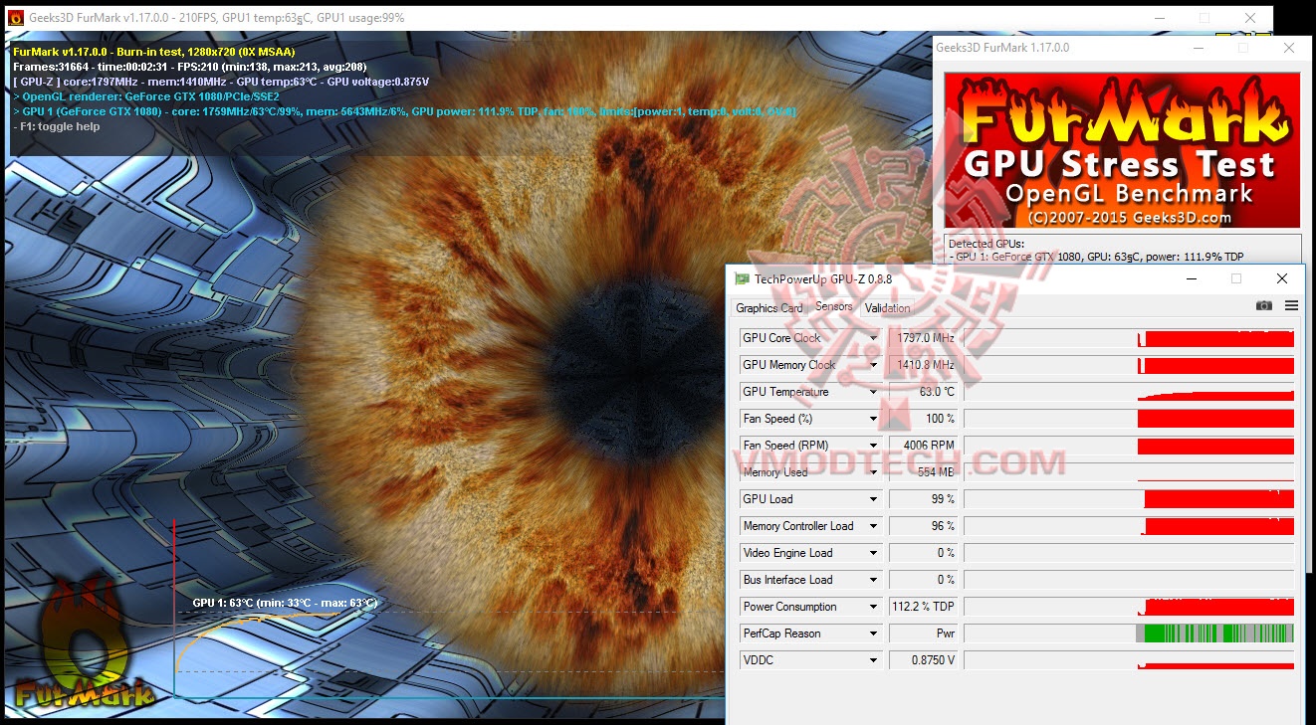Click the "GPU 1 (GeForce GTX 1080) - core: 1759MHz" overlay line
The height and width of the screenshot is (725, 1316).
click(405, 111)
